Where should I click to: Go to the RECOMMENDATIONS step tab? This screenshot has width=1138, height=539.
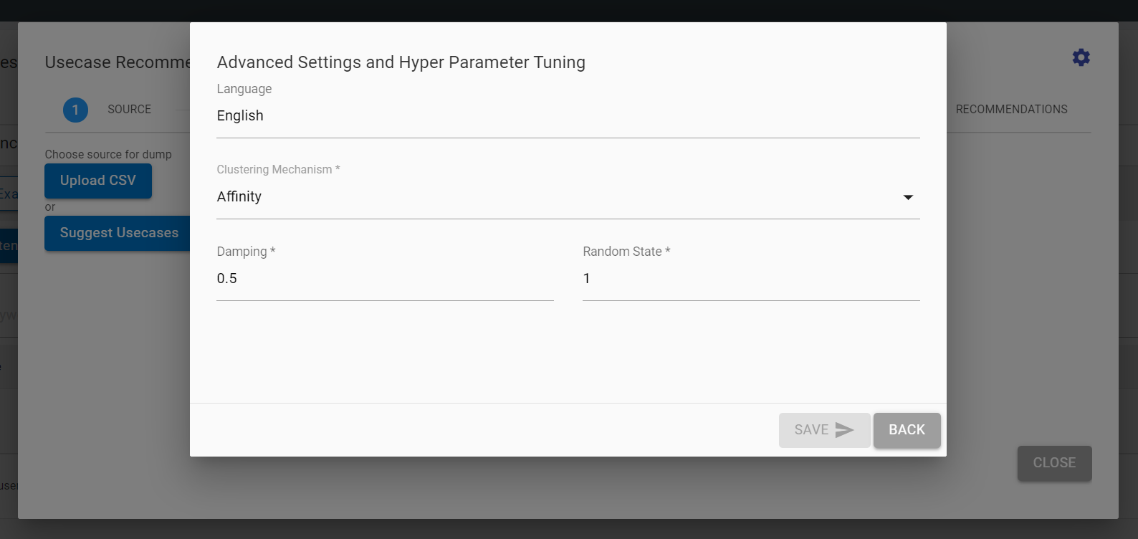click(1011, 110)
